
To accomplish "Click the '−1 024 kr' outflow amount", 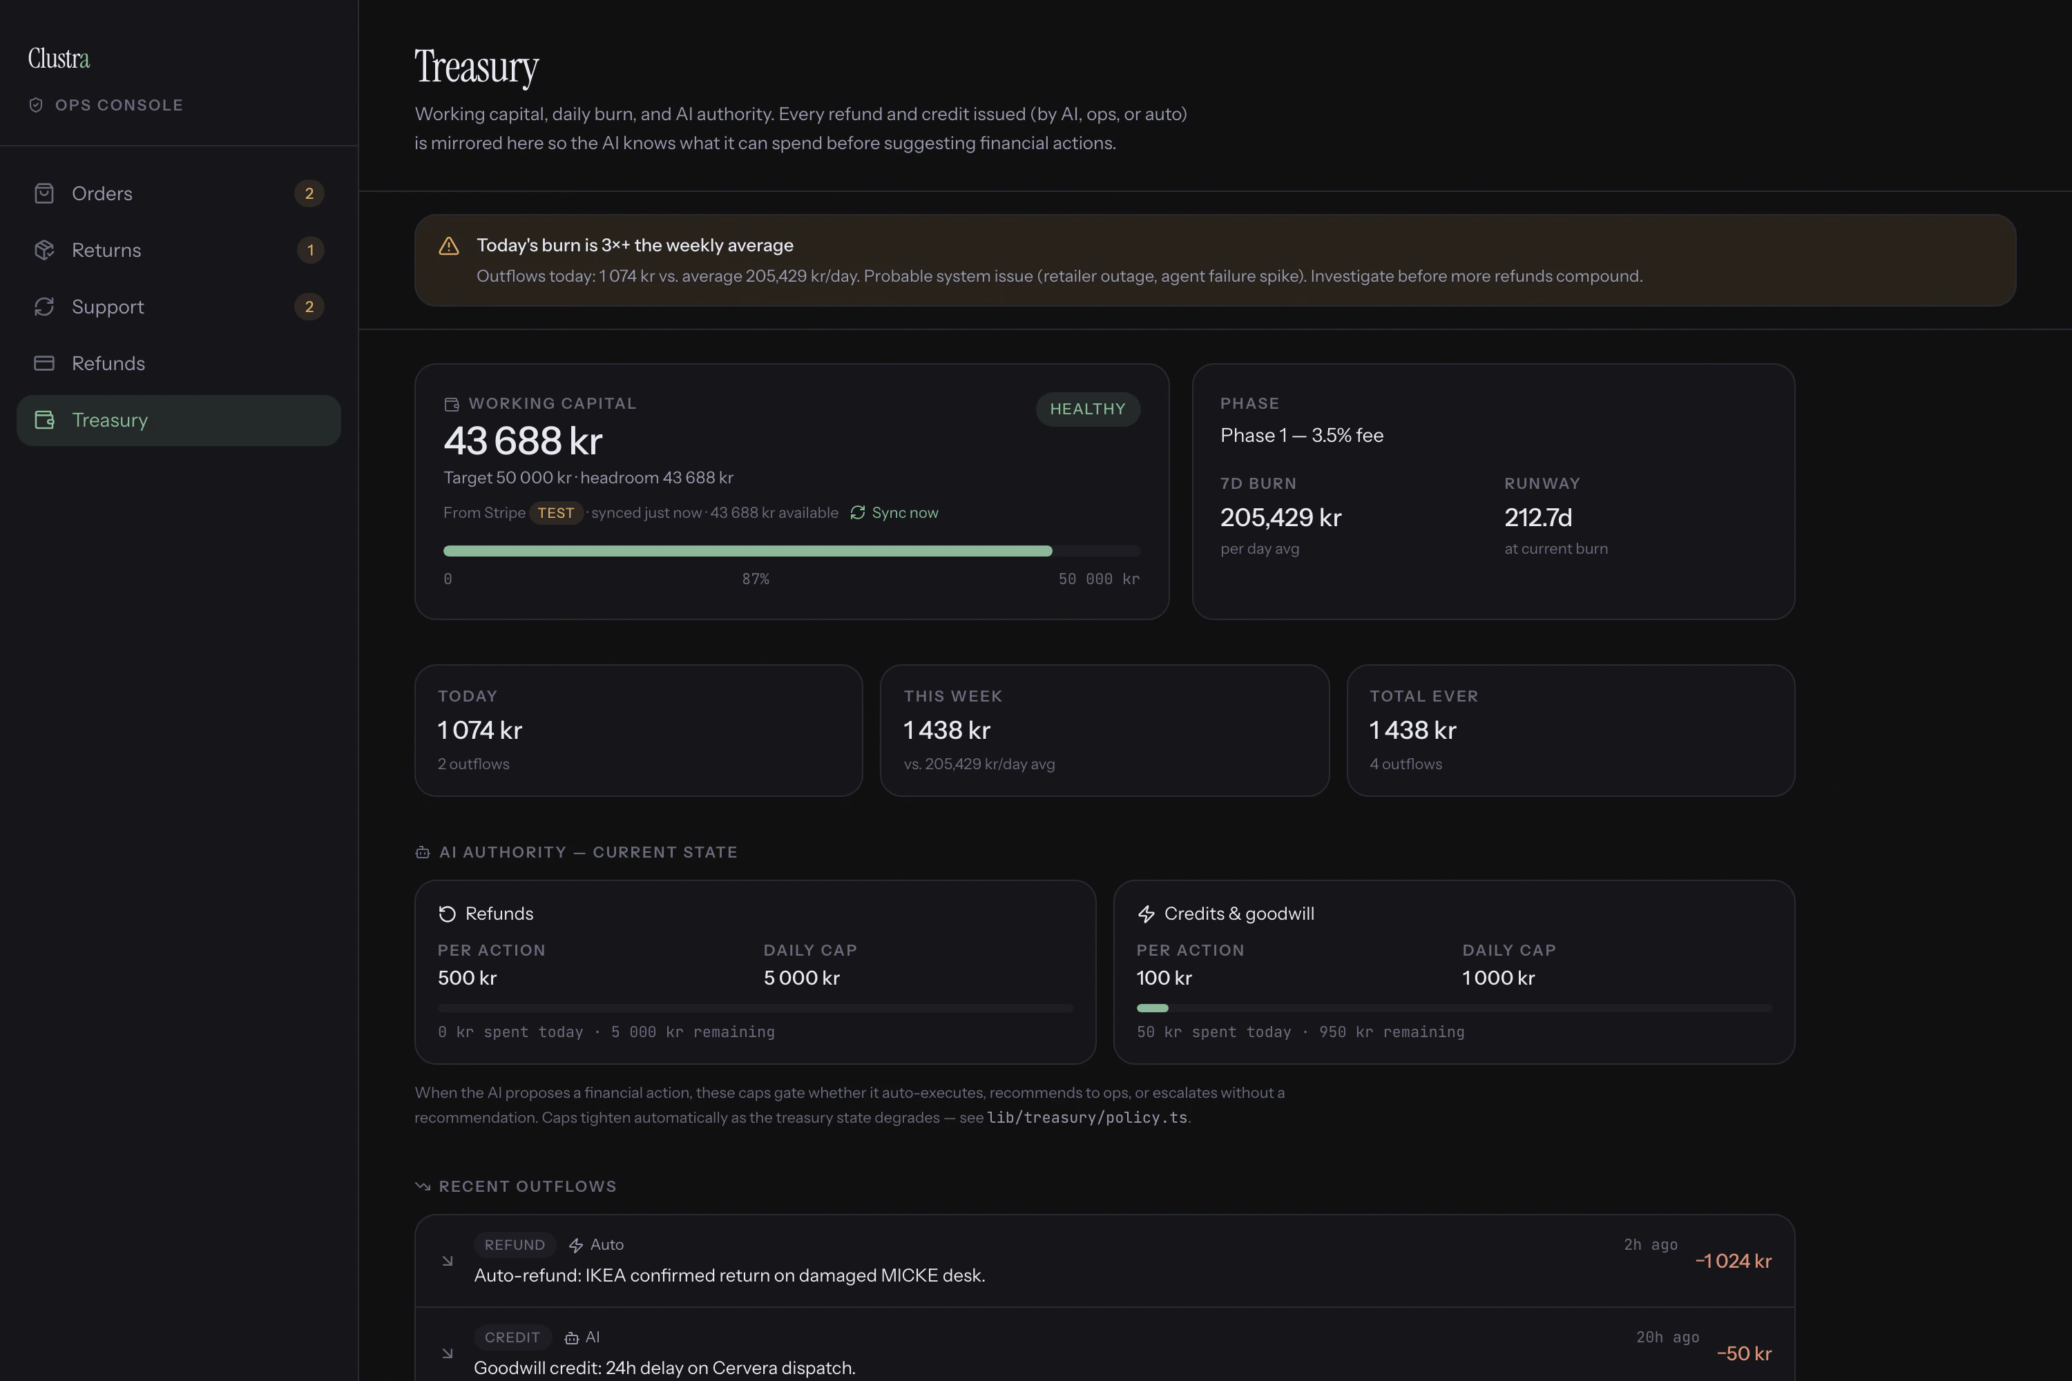I will (1733, 1262).
